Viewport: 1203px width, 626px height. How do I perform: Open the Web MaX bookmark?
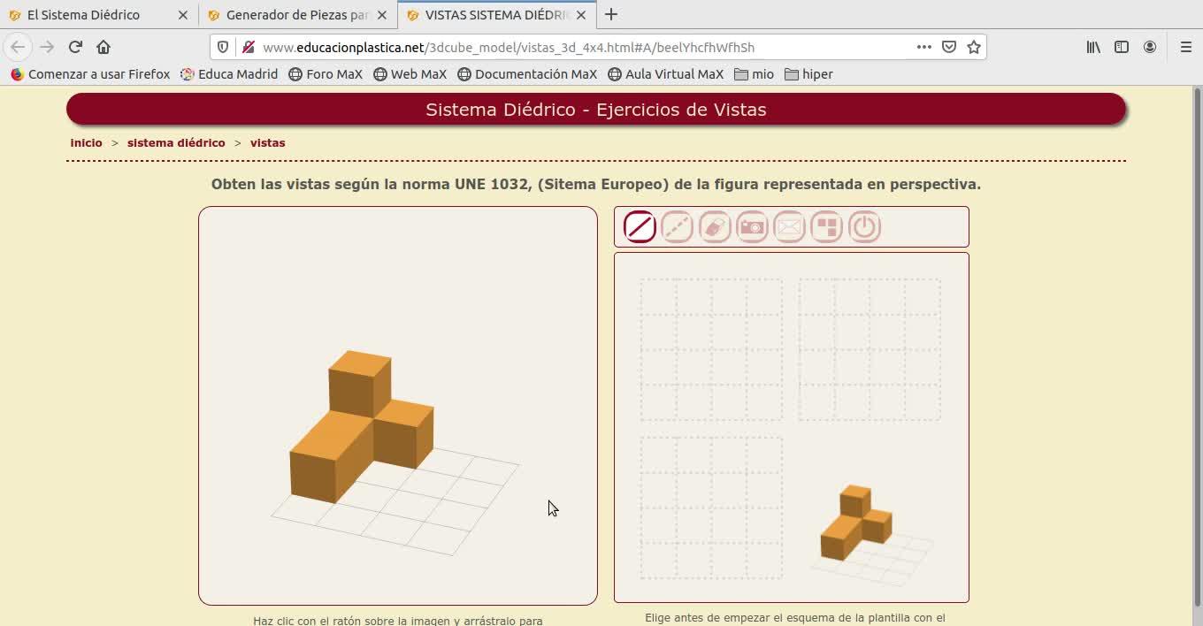(410, 74)
